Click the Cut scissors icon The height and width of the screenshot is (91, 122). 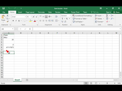pos(8,15)
